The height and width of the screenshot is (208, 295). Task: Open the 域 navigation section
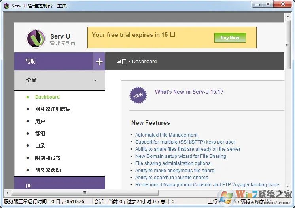(60, 184)
